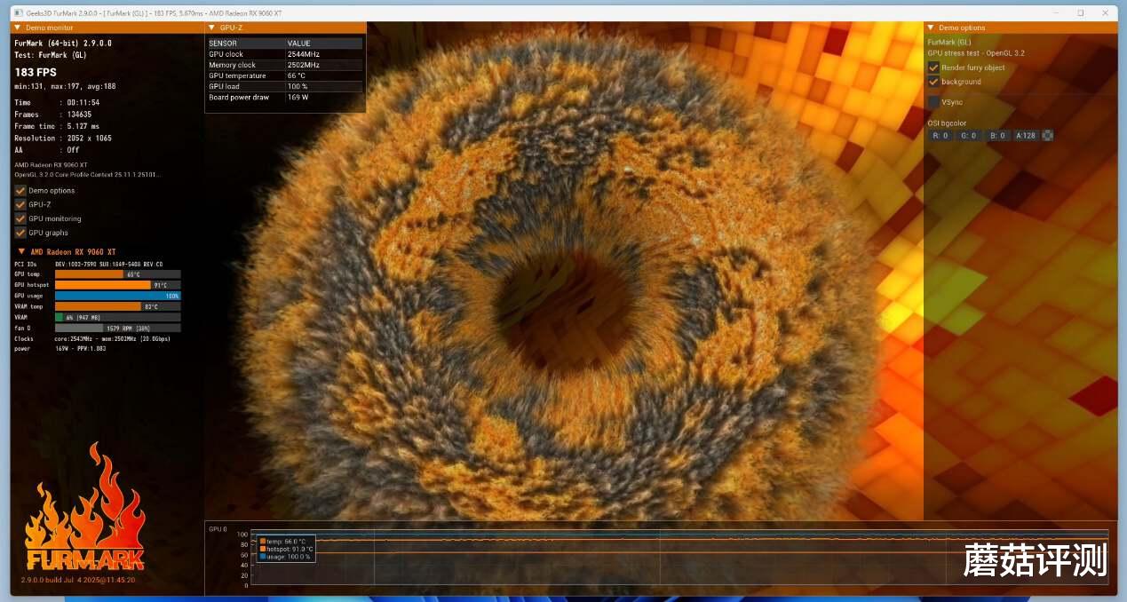
Task: Click the OpenGL 3.2.0 Core Profile Context line
Action: pos(87,174)
